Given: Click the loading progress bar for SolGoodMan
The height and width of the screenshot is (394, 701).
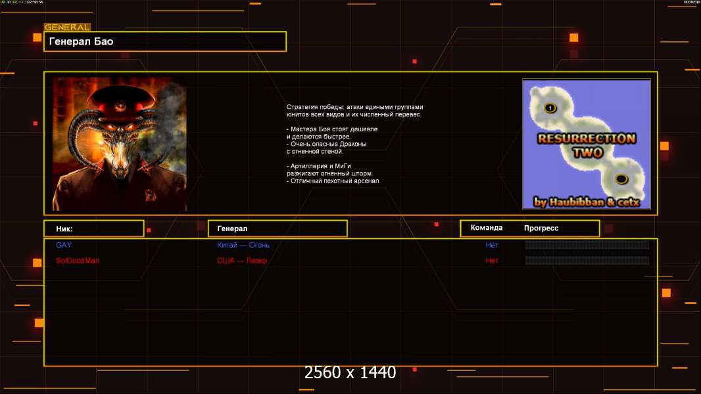Looking at the screenshot, I should [587, 261].
